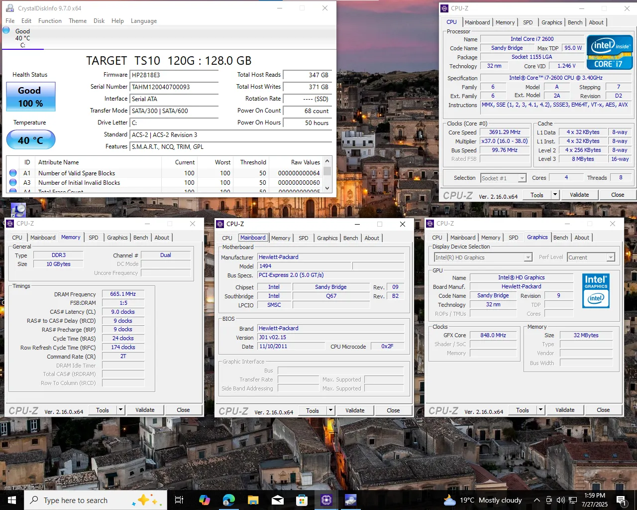Switch to the SPD tab in the Mainboard window
The image size is (637, 510).
304,238
